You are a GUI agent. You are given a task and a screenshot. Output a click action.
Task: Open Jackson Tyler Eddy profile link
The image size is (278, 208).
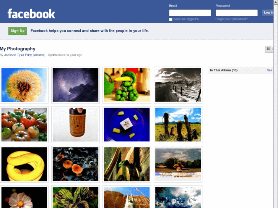pos(18,55)
